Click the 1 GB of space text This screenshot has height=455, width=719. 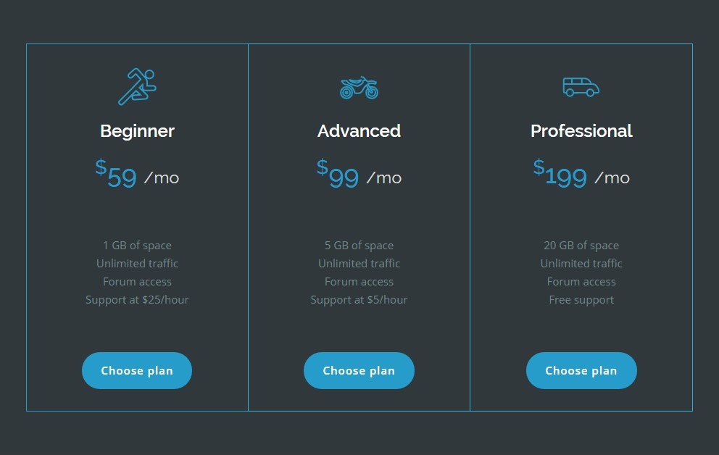pos(137,245)
